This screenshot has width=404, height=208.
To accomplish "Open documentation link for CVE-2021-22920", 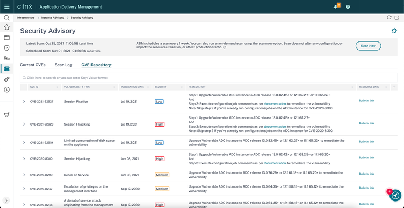I will click(x=275, y=127).
